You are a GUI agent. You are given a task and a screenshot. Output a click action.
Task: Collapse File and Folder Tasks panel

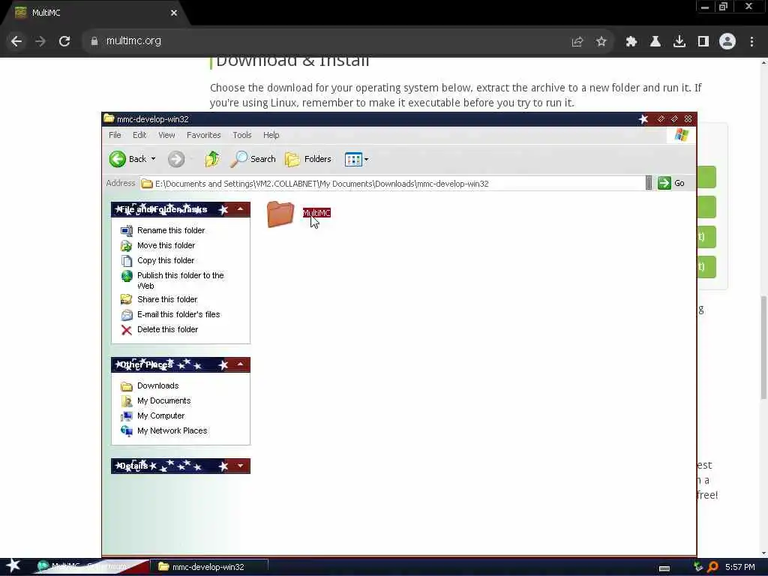click(x=240, y=210)
